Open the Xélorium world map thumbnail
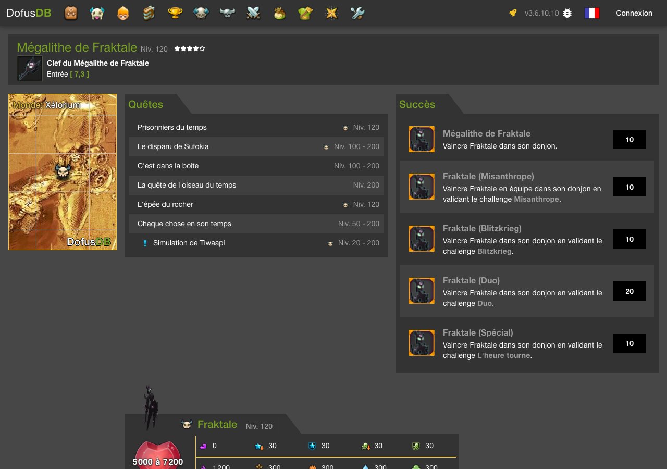The height and width of the screenshot is (469, 667). 63,172
